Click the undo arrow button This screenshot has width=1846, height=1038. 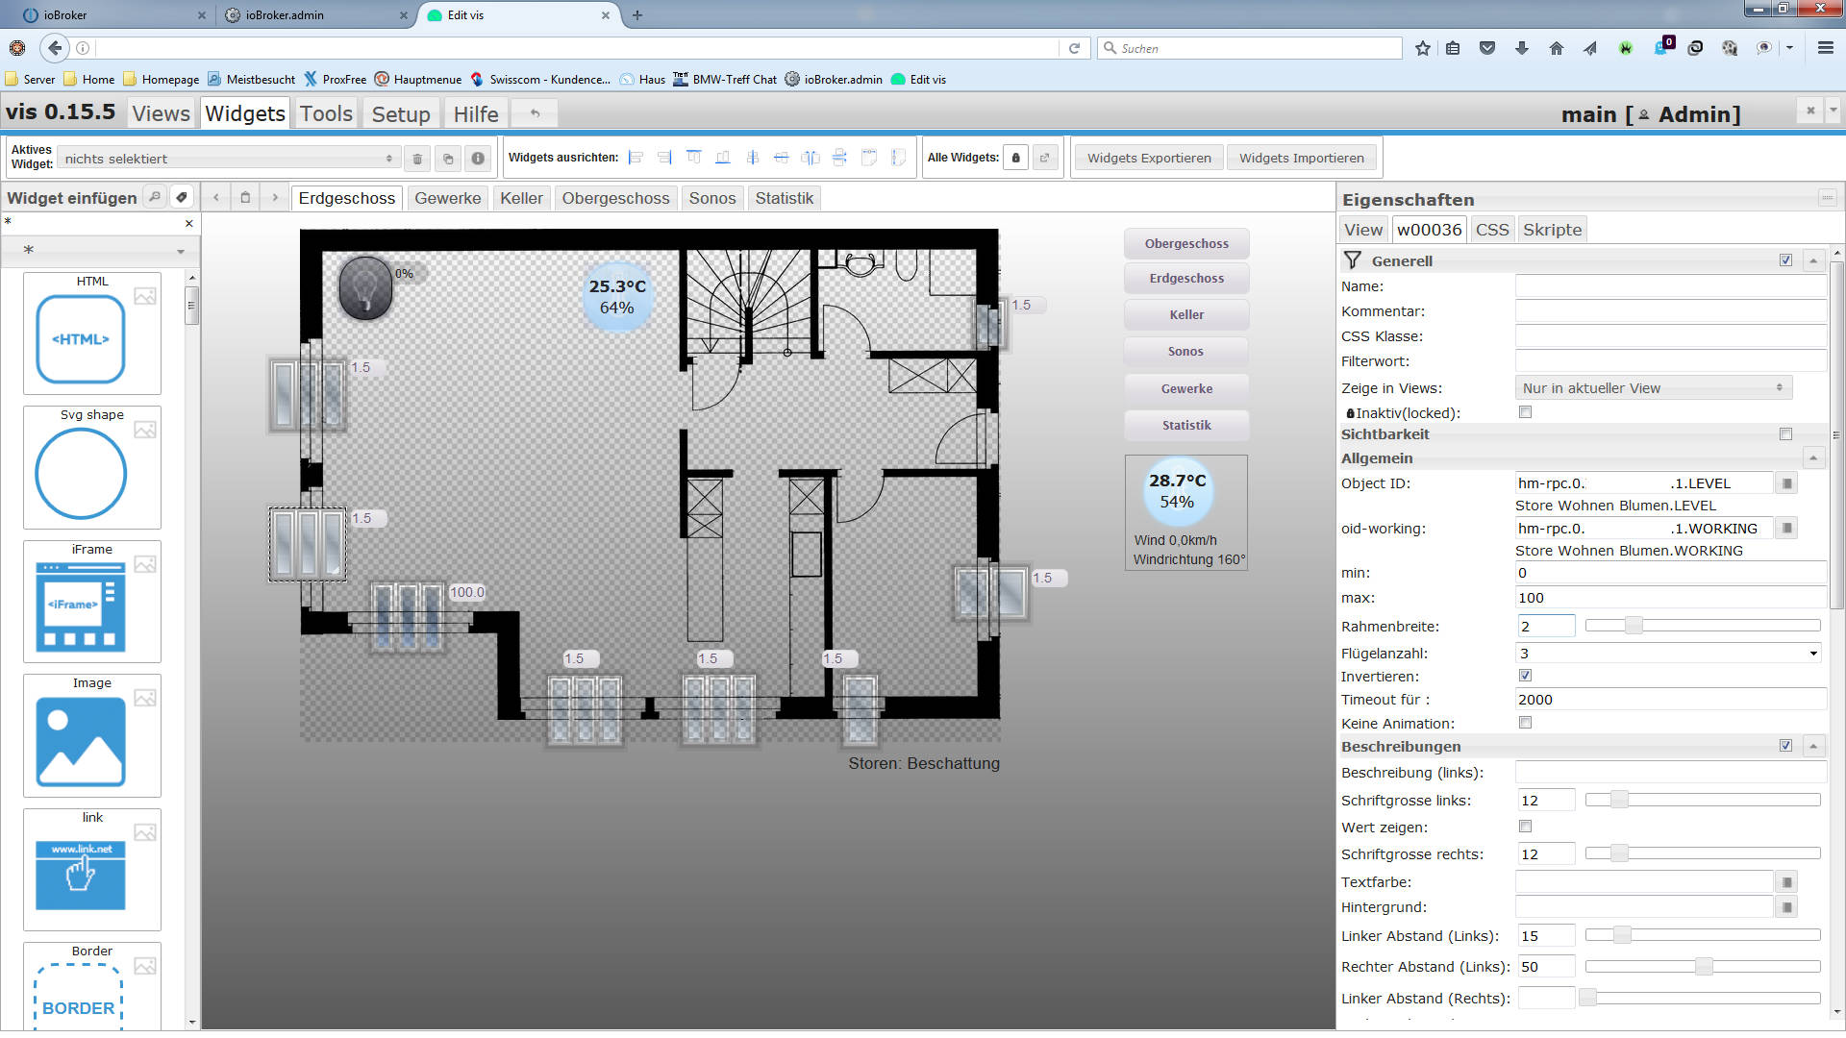[x=536, y=113]
